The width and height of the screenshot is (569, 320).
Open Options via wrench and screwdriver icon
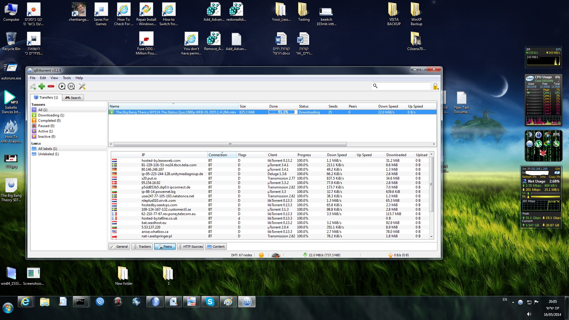82,86
